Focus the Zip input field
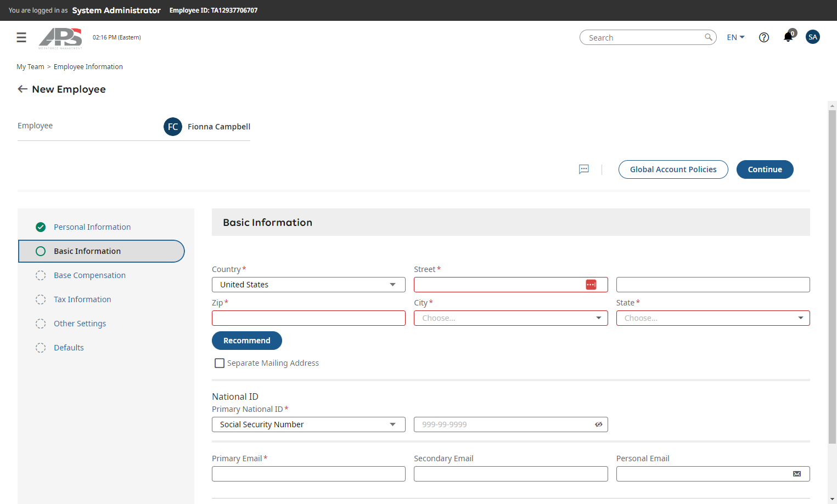 (x=308, y=318)
